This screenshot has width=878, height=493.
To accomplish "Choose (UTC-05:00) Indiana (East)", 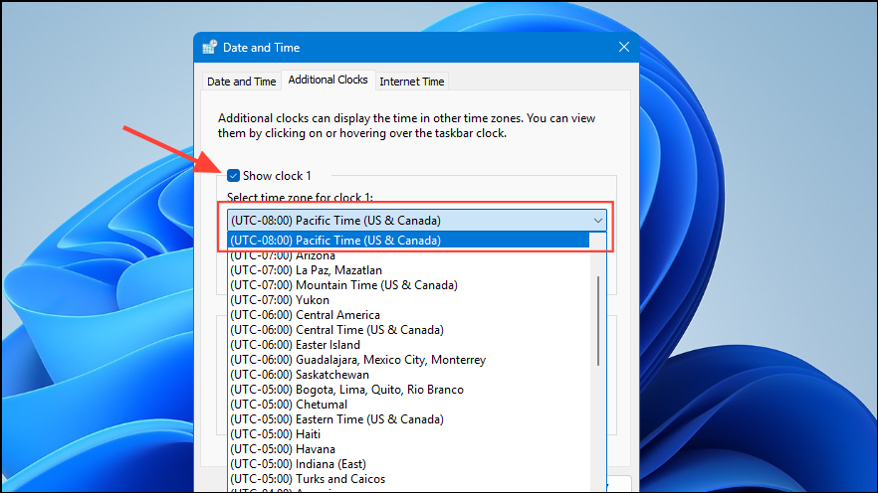I will click(409, 464).
